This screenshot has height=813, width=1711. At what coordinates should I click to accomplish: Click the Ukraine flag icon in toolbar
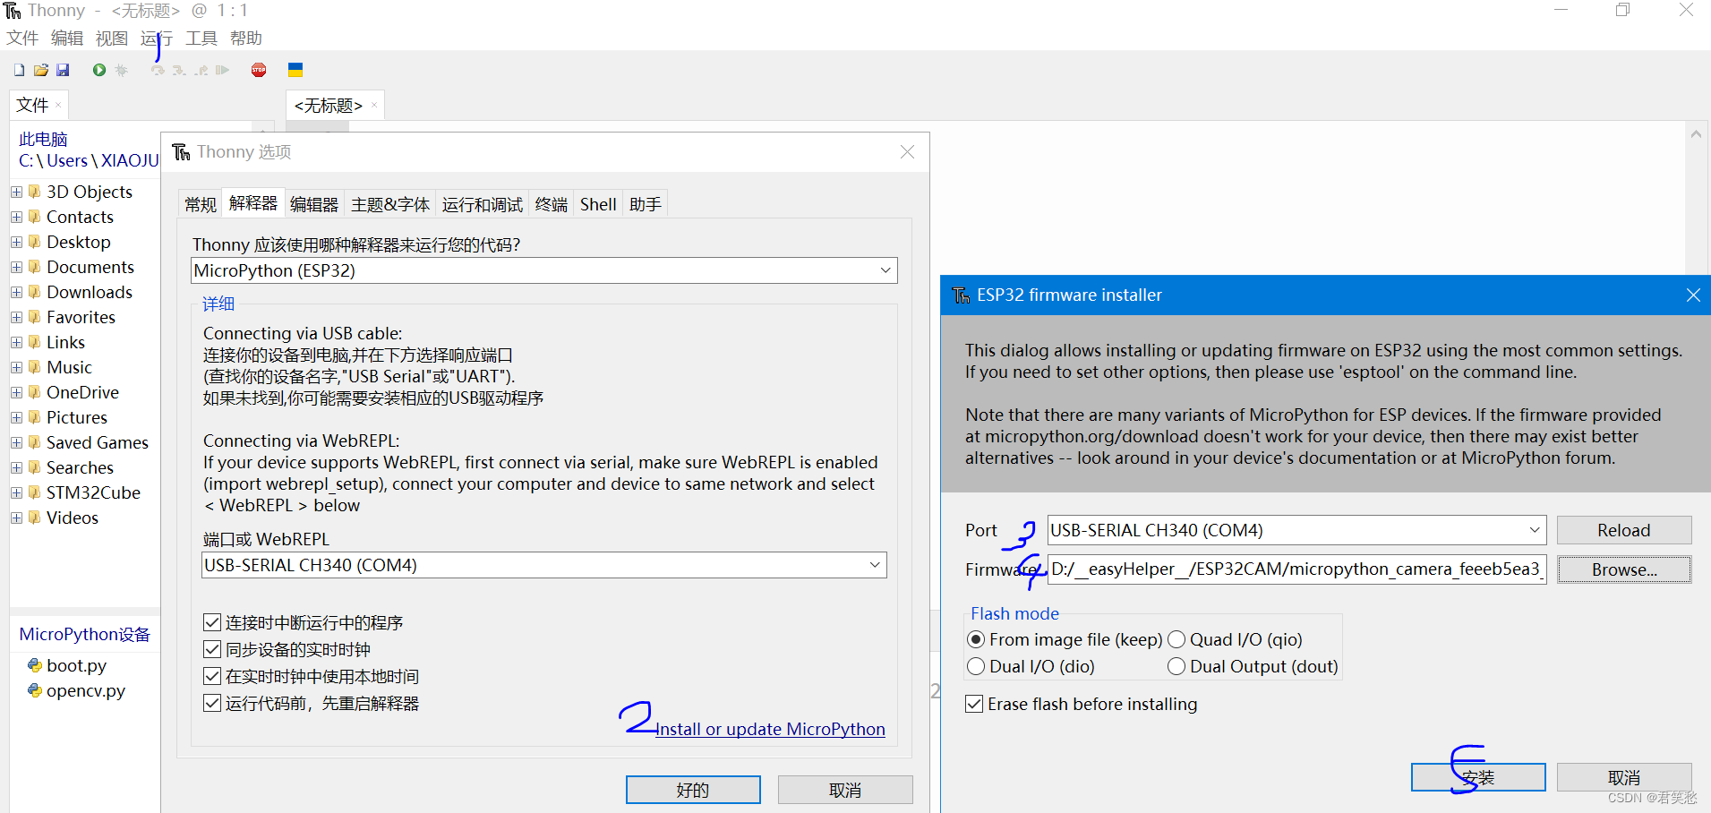coord(295,70)
